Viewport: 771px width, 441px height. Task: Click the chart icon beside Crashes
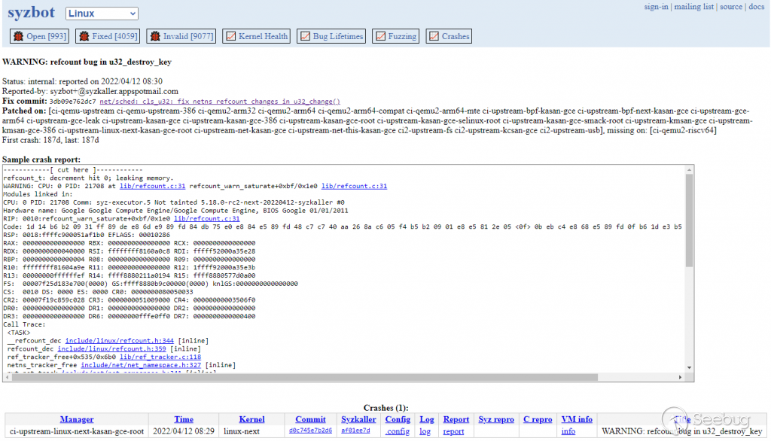(x=433, y=36)
